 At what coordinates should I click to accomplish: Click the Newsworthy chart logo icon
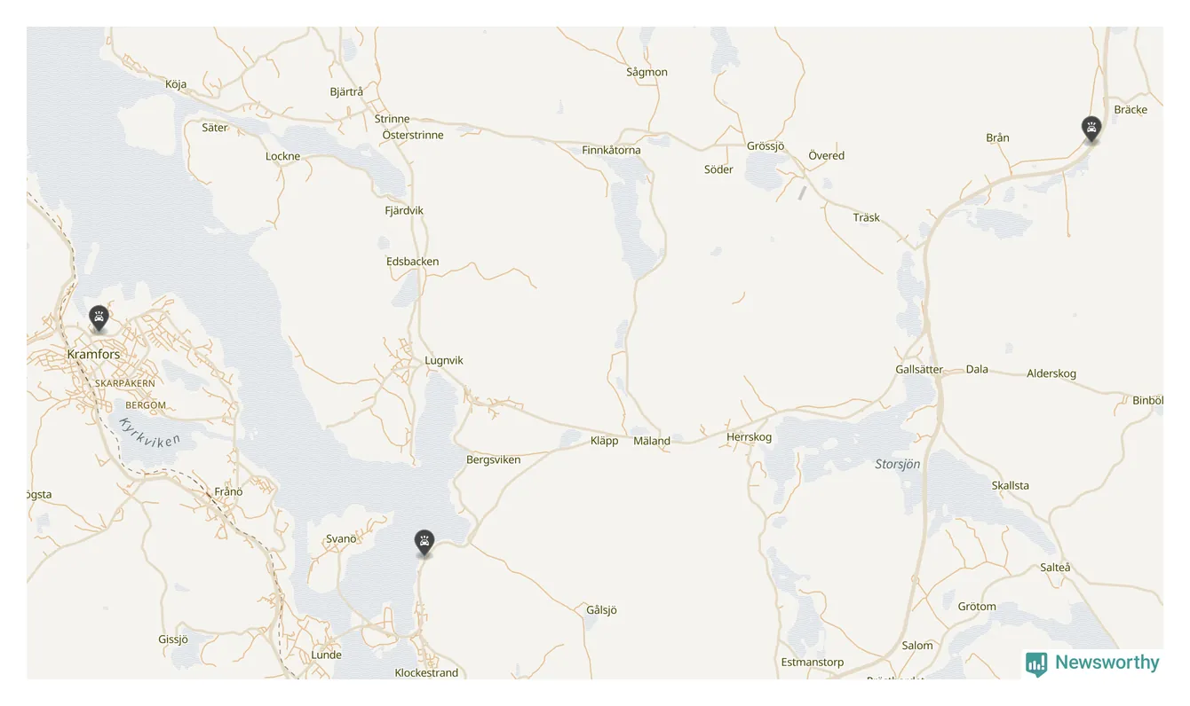tap(1036, 663)
